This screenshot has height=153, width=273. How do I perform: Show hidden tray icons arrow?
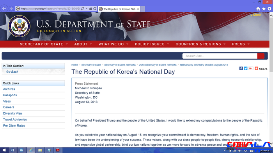point(224,150)
